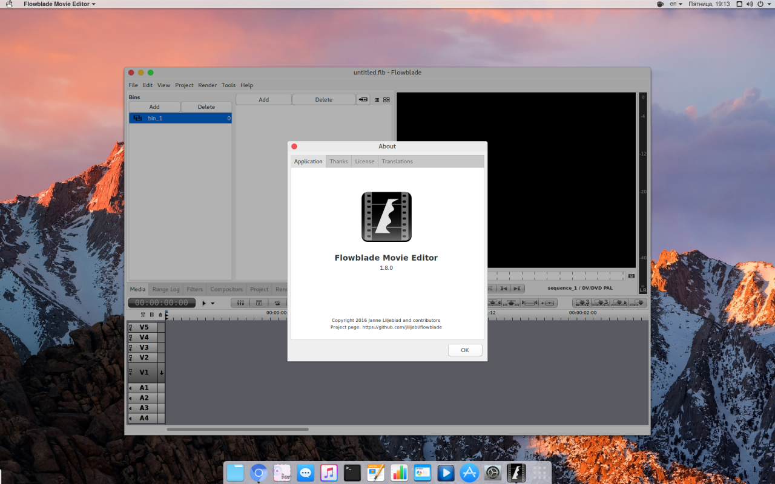Select the Application tab in About dialog
Viewport: 775px width, 484px height.
click(x=308, y=162)
